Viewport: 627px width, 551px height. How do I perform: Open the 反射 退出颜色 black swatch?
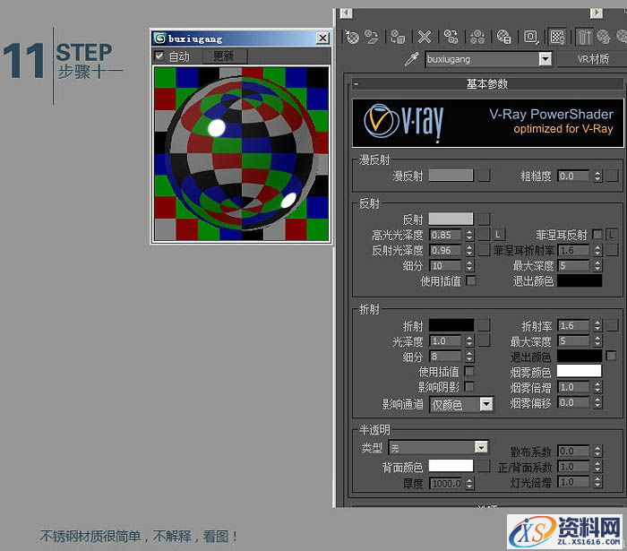[579, 280]
